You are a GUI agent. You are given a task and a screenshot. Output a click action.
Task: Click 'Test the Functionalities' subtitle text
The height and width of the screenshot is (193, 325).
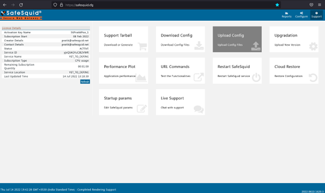click(176, 76)
